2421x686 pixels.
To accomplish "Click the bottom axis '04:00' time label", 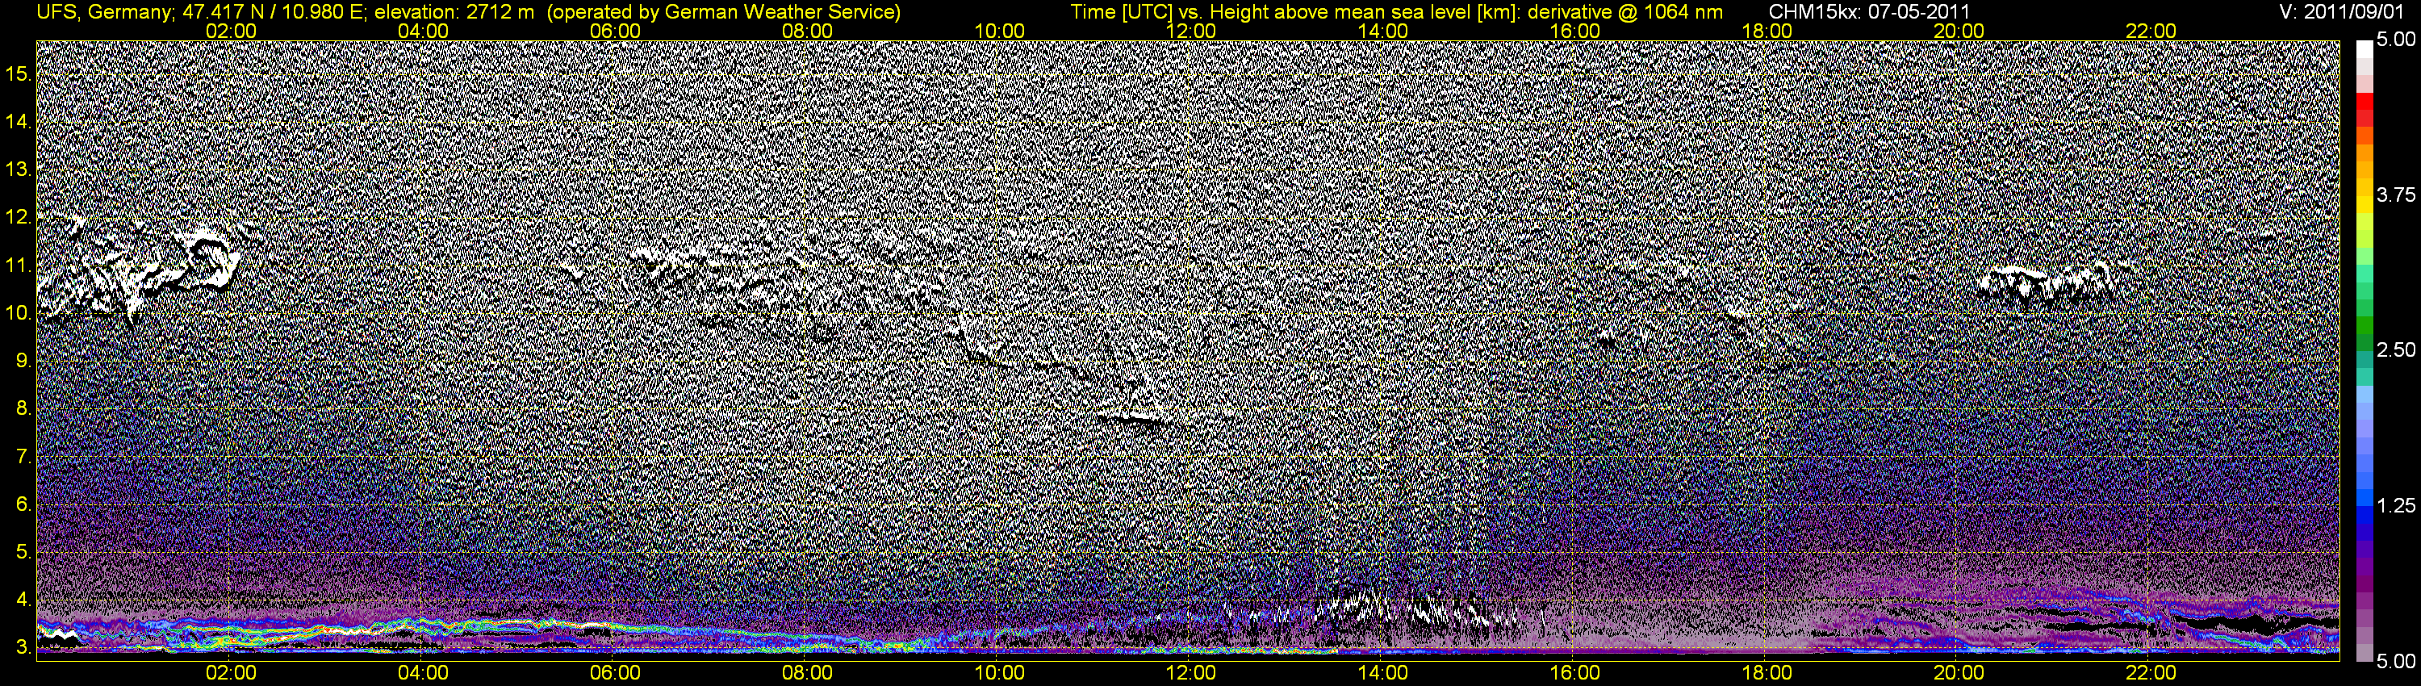I will tap(423, 673).
